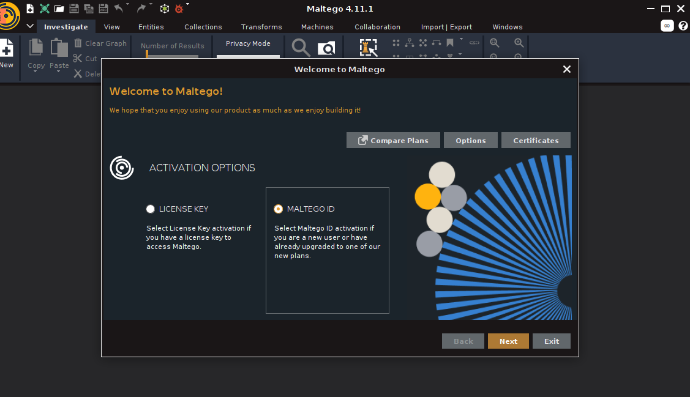The width and height of the screenshot is (690, 397).
Task: Expand the Redo history dropdown arrow
Action: (151, 4)
